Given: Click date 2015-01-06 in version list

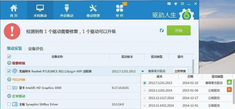Looking at the screenshot, I should click(x=190, y=90).
